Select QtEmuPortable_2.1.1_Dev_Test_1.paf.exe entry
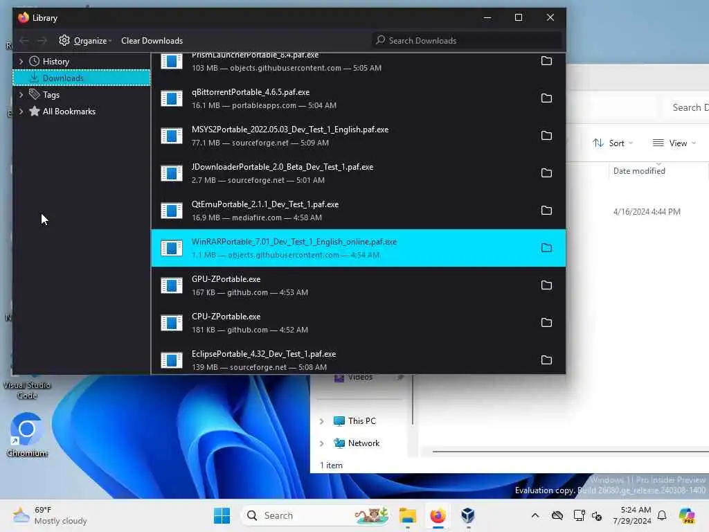The width and height of the screenshot is (709, 532). pos(358,211)
